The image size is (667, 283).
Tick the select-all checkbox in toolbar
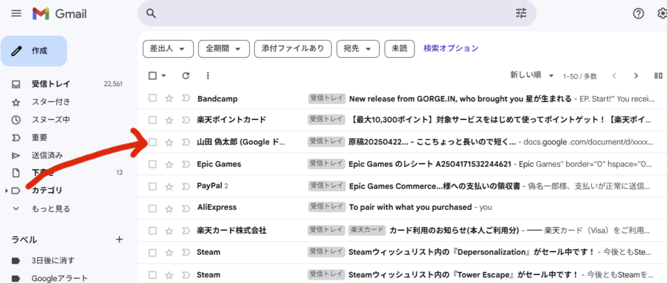pos(152,75)
